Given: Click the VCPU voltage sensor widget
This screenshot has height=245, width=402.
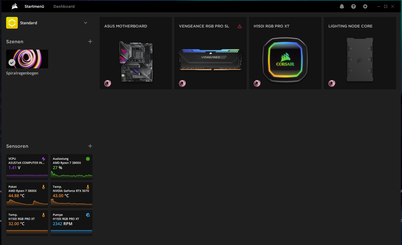Looking at the screenshot, I should click(x=27, y=167).
